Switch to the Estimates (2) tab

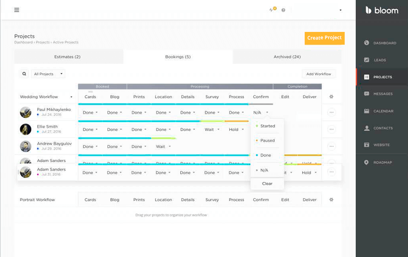(67, 57)
